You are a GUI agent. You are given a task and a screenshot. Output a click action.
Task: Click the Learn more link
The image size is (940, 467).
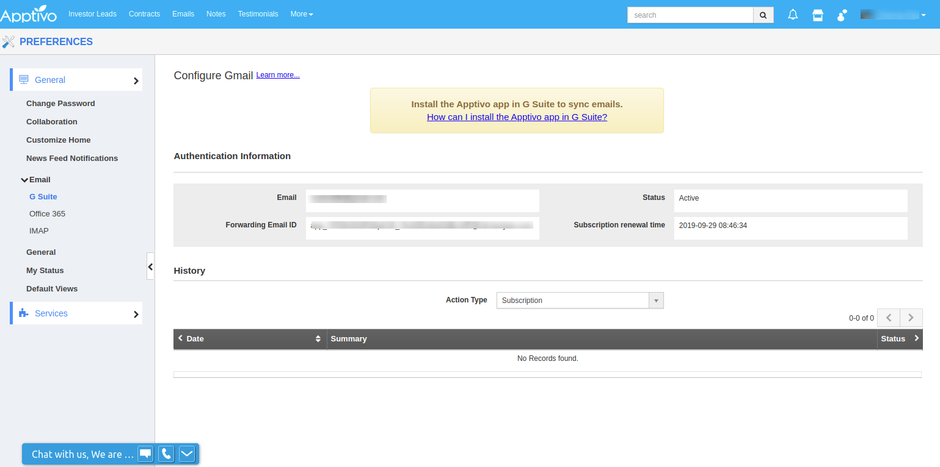pyautogui.click(x=278, y=75)
